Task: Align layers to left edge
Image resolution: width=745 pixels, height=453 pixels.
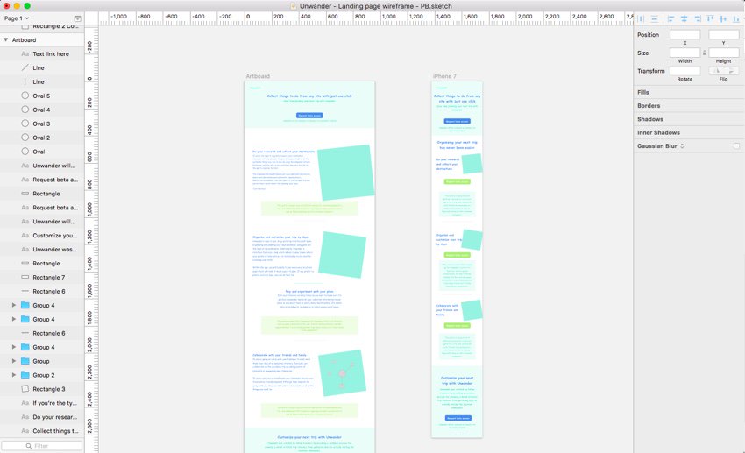Action: pos(670,19)
